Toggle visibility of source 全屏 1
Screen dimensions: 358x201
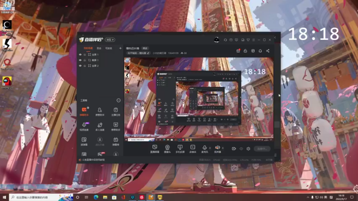80,54
